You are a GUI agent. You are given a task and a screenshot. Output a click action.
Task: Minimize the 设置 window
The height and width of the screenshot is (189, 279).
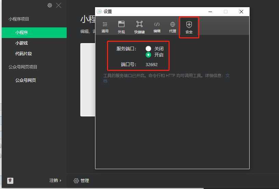[210, 12]
